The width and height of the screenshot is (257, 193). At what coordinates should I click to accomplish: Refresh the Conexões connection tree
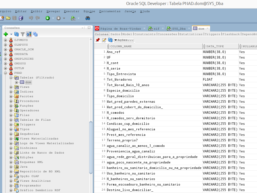click(x=16, y=34)
